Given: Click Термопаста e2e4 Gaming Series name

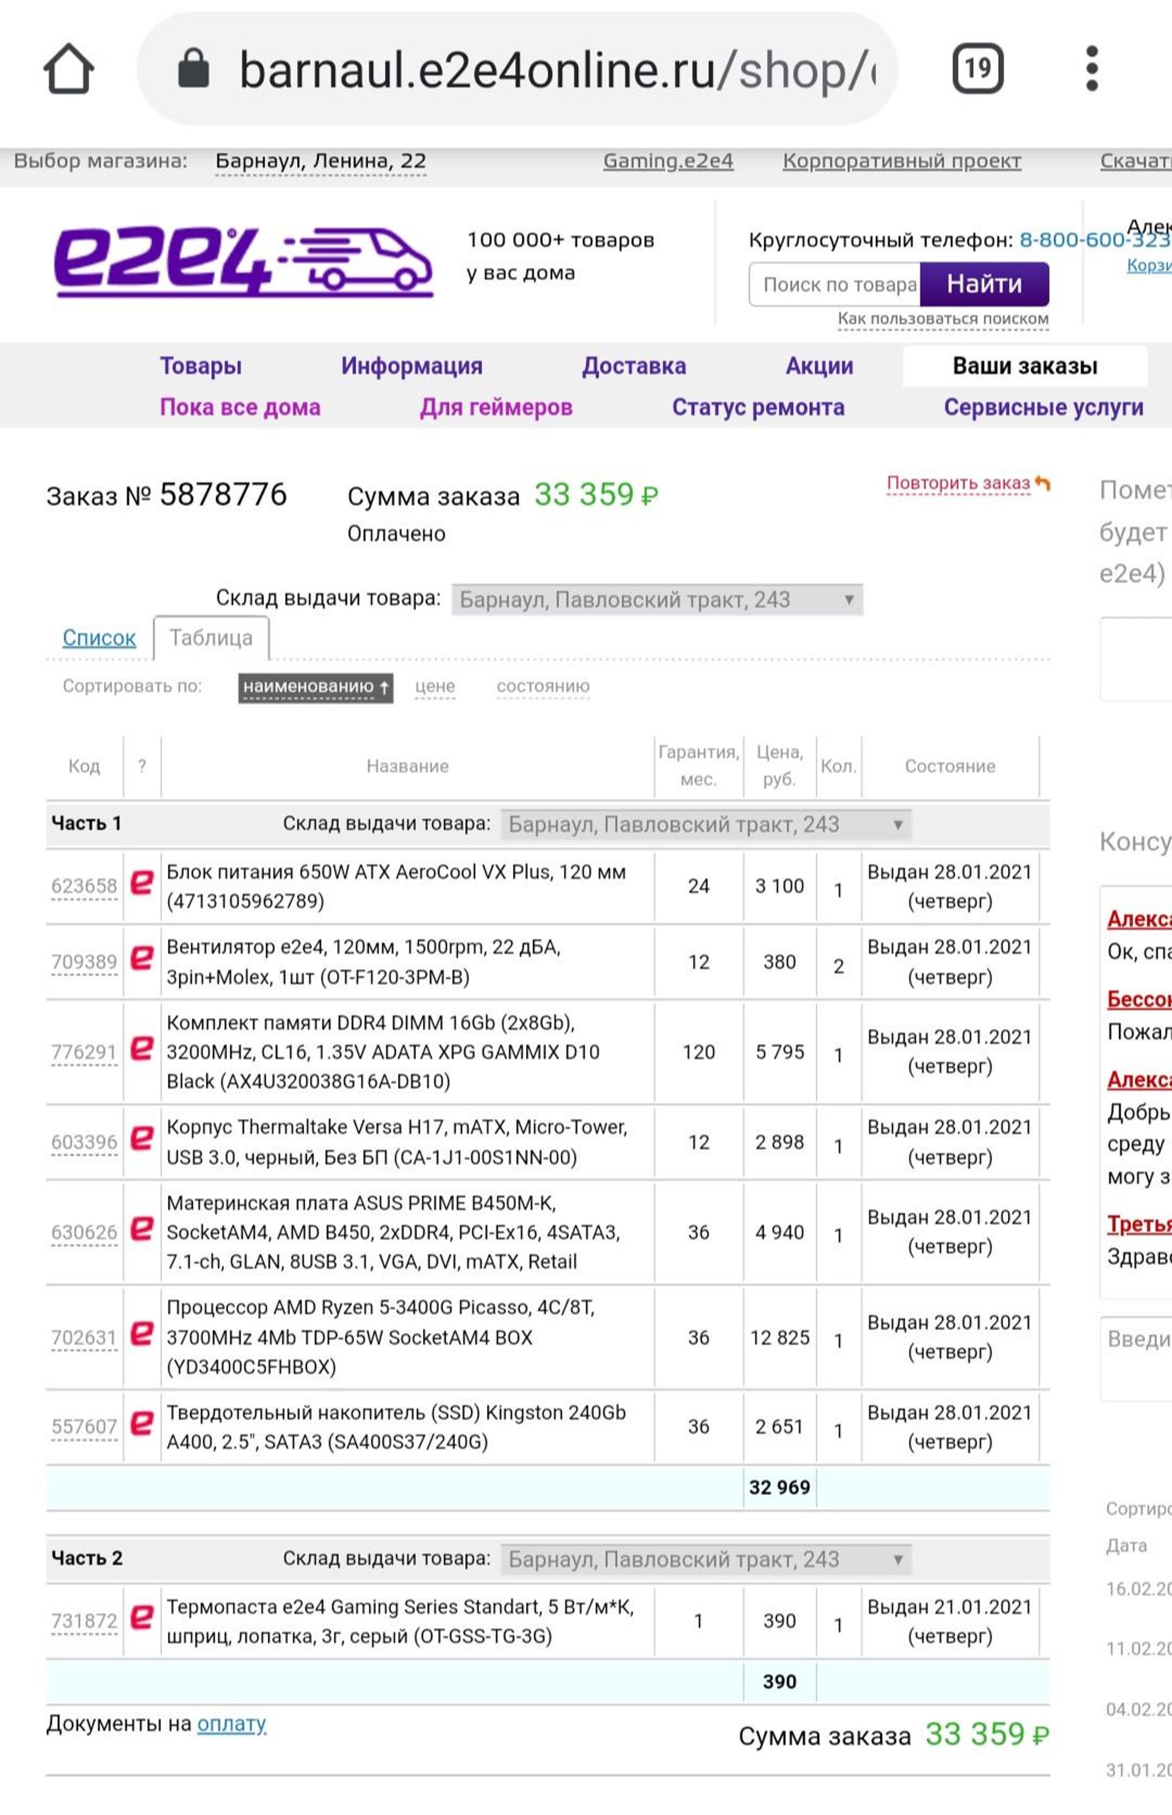Looking at the screenshot, I should pyautogui.click(x=400, y=1621).
